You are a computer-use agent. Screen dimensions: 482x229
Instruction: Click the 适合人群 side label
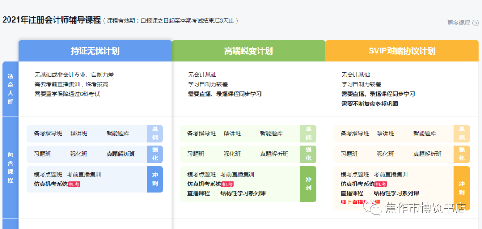10,89
